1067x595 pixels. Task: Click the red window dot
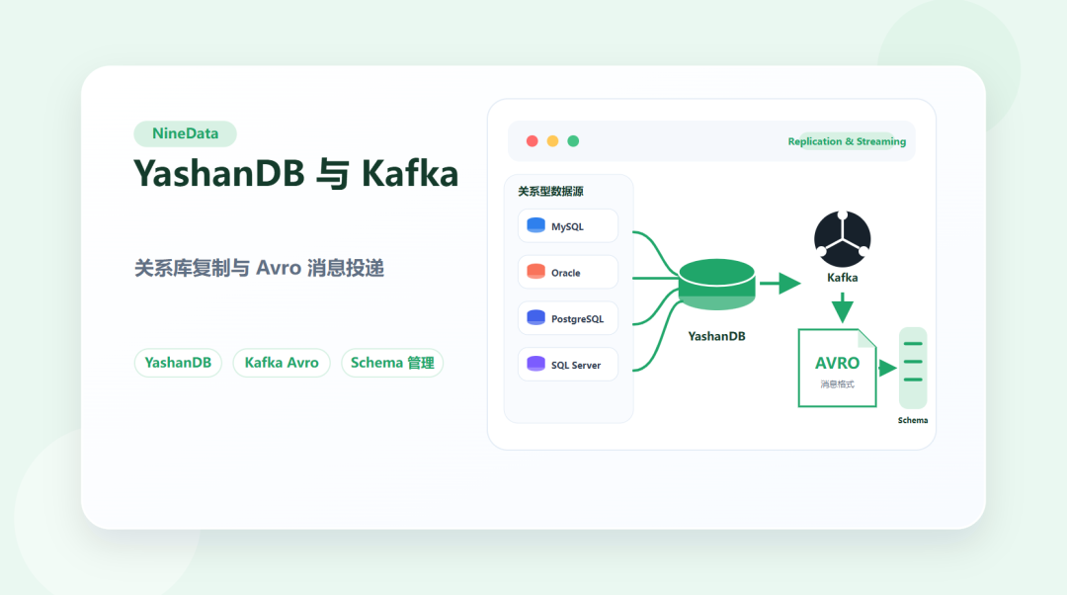pyautogui.click(x=533, y=141)
